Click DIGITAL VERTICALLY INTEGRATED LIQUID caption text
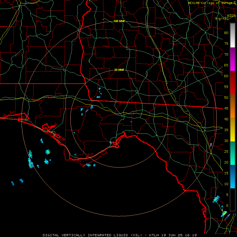 (x=86, y=235)
